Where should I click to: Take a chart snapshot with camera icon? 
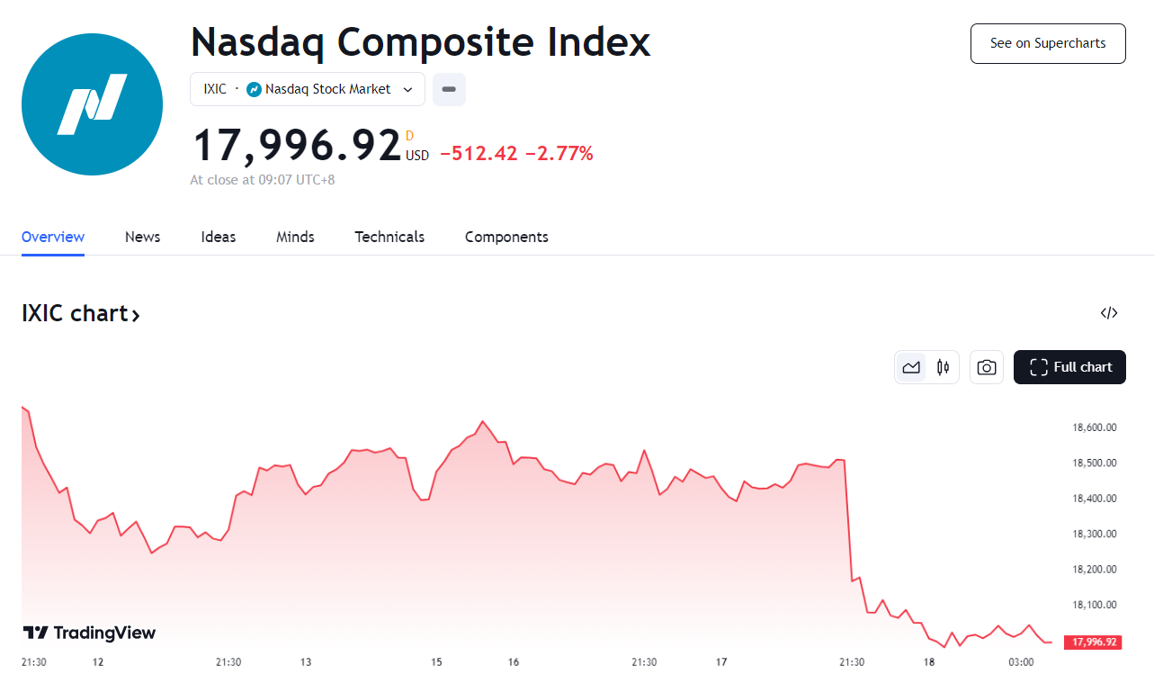[x=987, y=367]
